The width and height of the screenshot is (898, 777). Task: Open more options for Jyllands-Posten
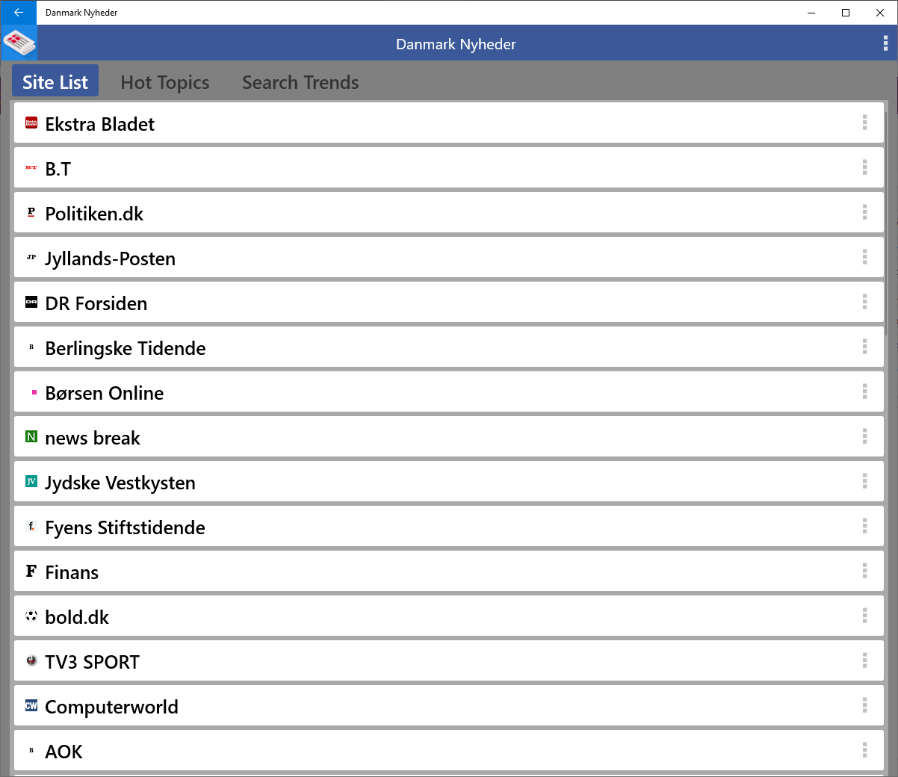(864, 257)
